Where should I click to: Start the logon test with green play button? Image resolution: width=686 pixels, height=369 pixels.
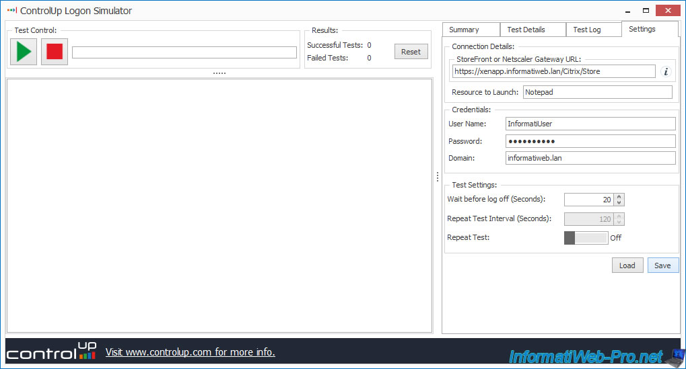[x=24, y=52]
